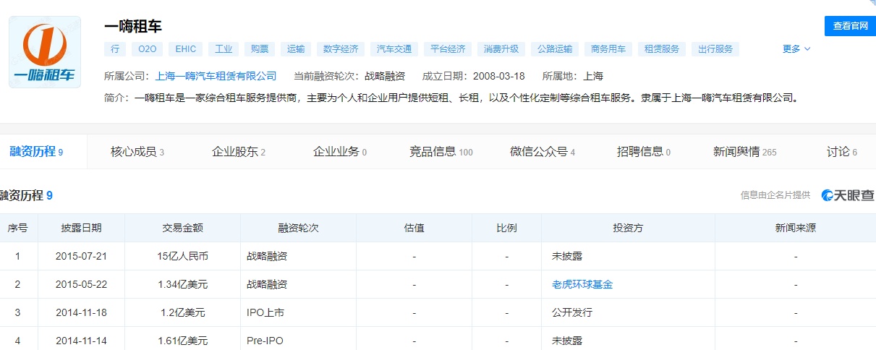Click the 天眼查 logo icon

[x=848, y=195]
